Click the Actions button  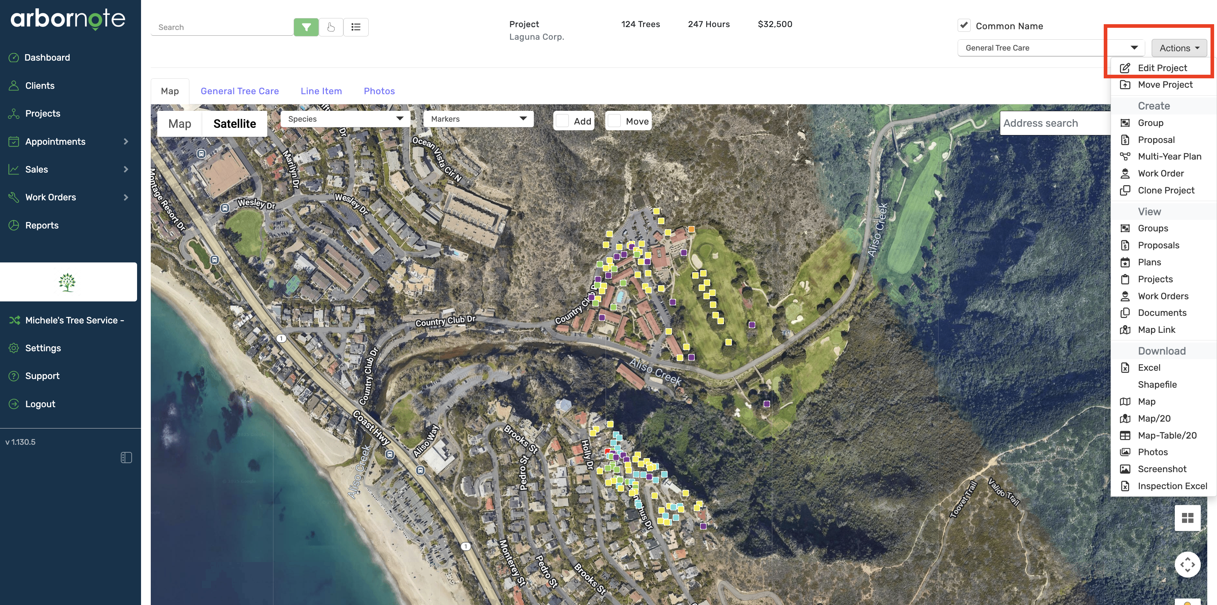1179,48
